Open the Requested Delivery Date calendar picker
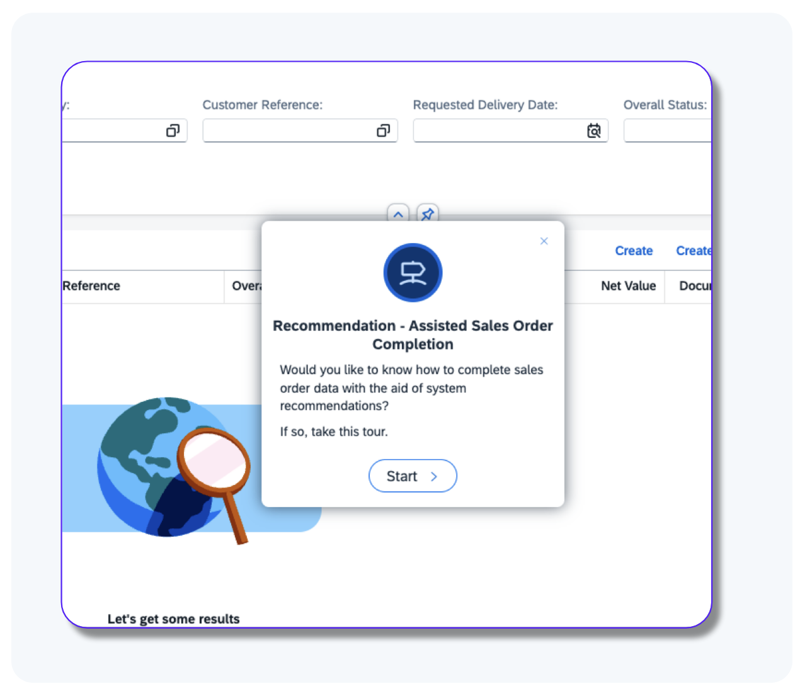Screen dimensions: 800x696 pos(593,130)
